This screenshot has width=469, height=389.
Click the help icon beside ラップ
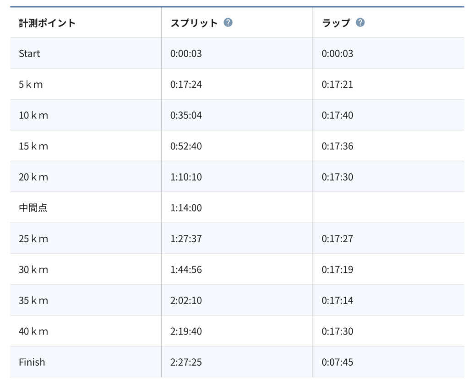[360, 22]
